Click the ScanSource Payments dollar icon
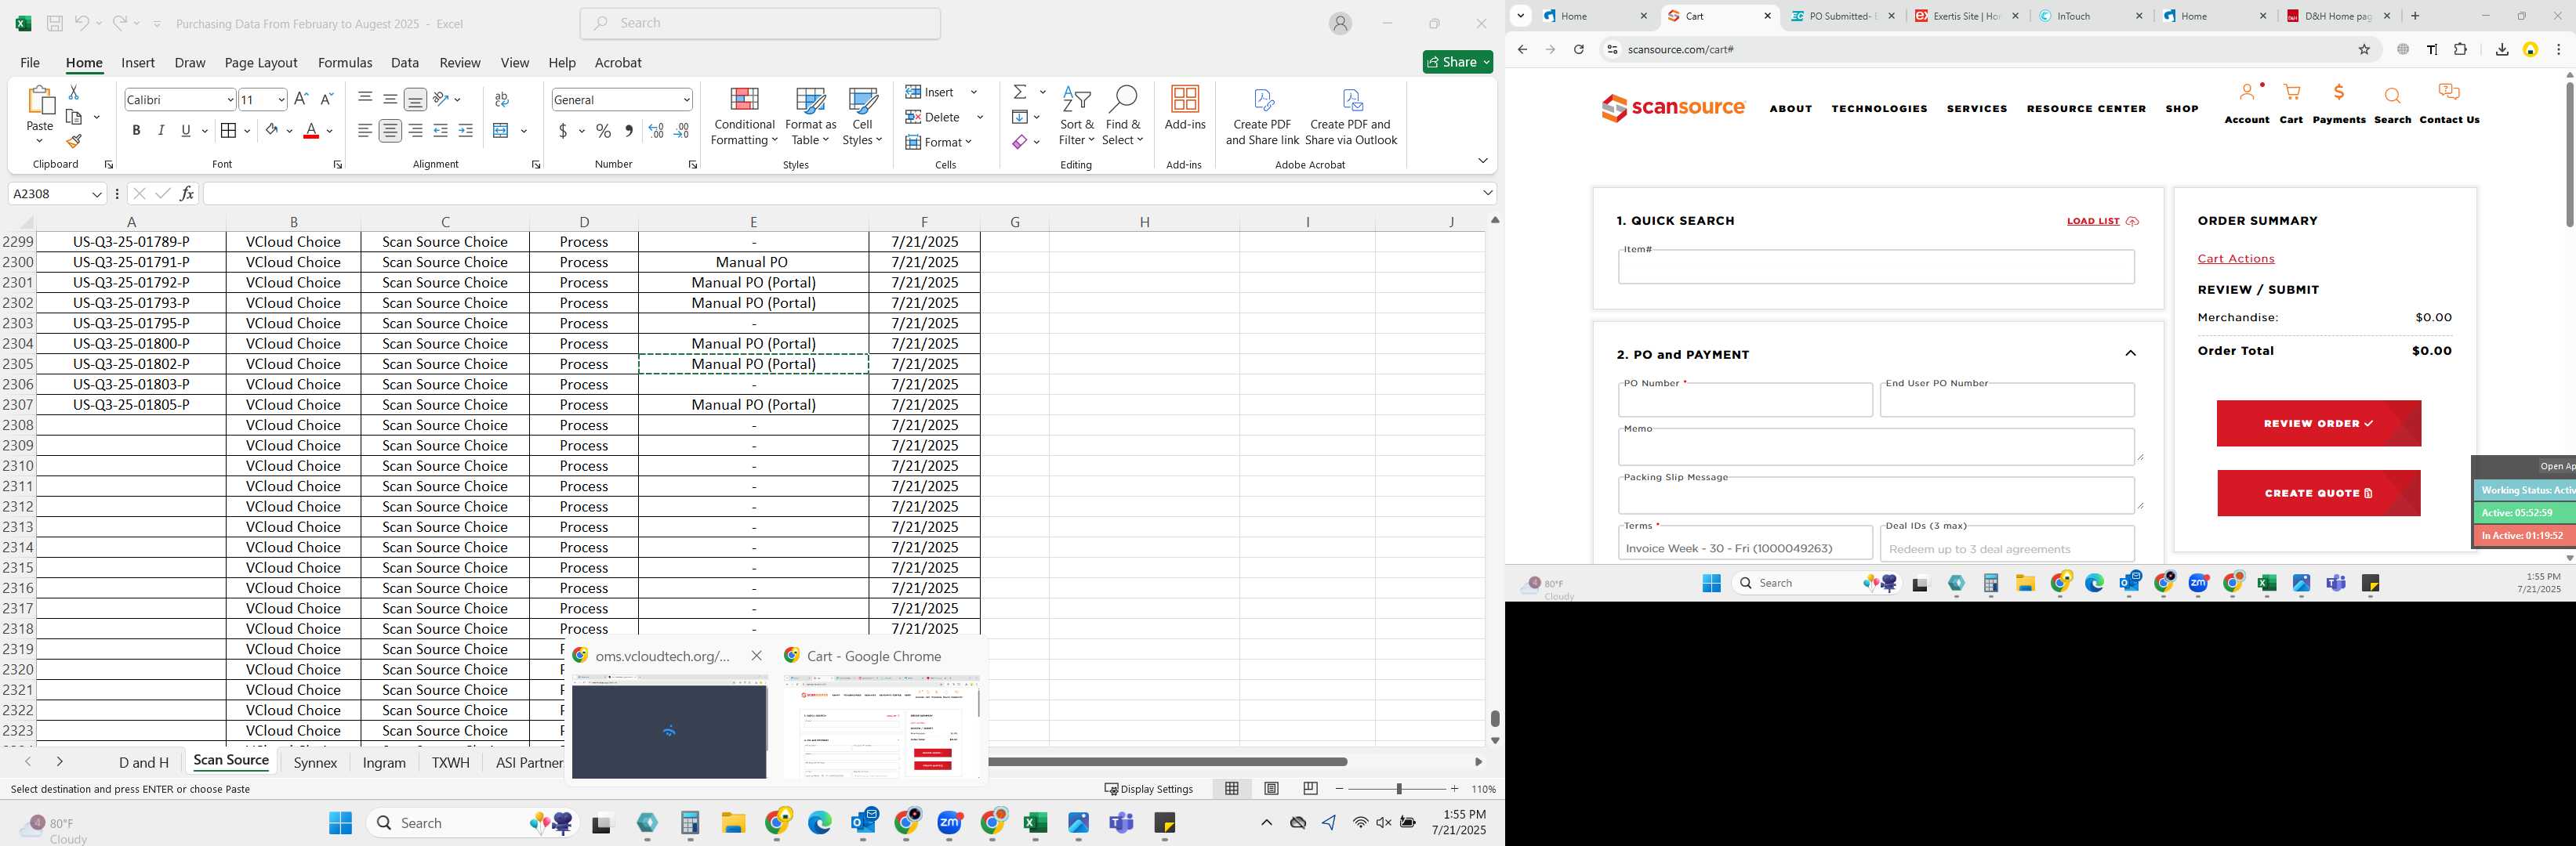2576x846 pixels. click(2339, 92)
